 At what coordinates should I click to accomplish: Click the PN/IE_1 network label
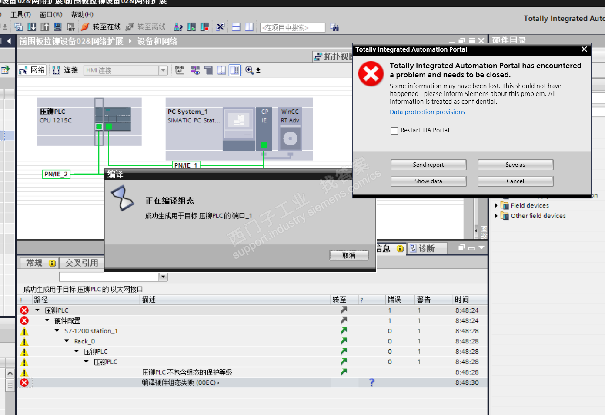[186, 165]
